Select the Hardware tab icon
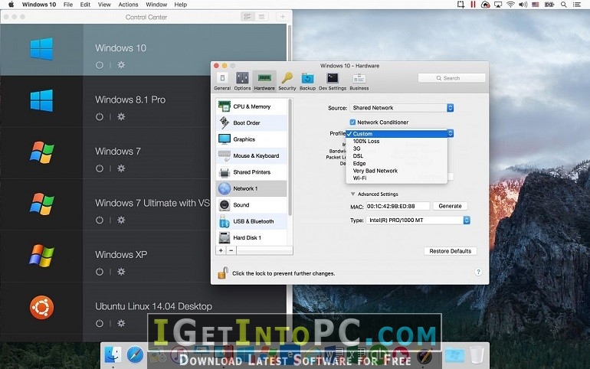Viewport: 590px width, 369px height. (264, 82)
